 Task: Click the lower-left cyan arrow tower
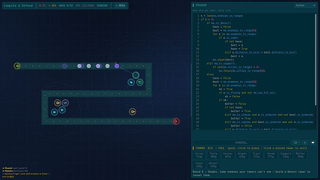55,112
